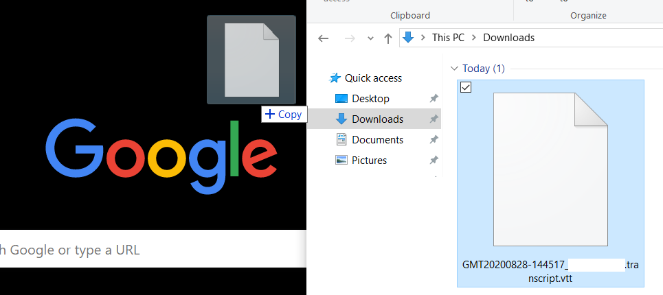This screenshot has width=663, height=295.
Task: Click the Pictures landscape icon
Action: (341, 160)
